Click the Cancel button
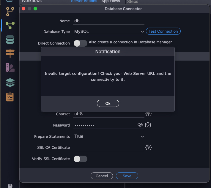 click(x=102, y=176)
